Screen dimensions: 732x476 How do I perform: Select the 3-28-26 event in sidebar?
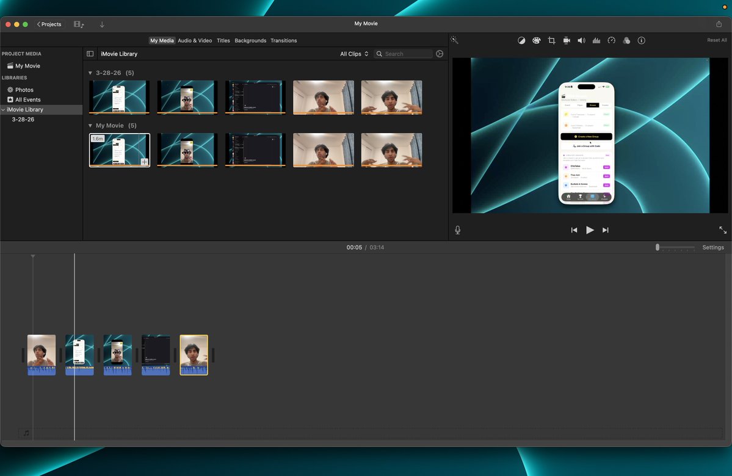click(23, 120)
